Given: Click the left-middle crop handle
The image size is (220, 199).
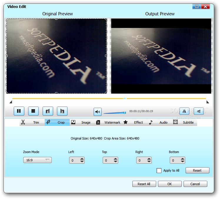Looking at the screenshot, I should (7, 56).
